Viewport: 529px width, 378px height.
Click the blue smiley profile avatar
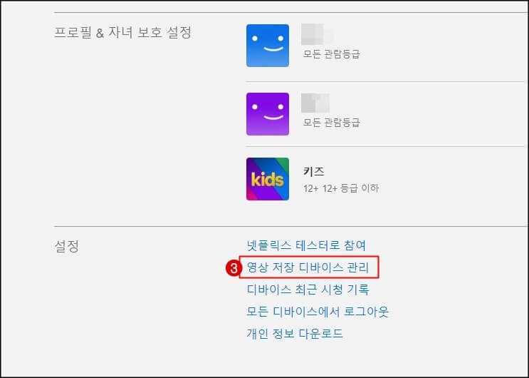pos(268,46)
